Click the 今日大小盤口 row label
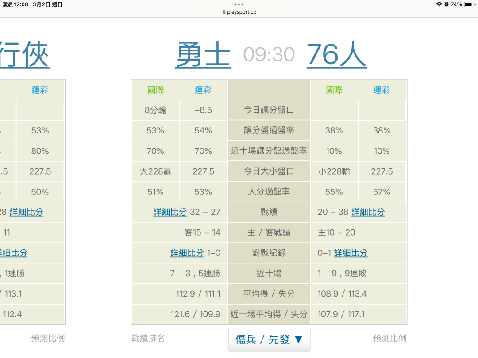Image resolution: width=478 pixels, height=358 pixels. [269, 171]
